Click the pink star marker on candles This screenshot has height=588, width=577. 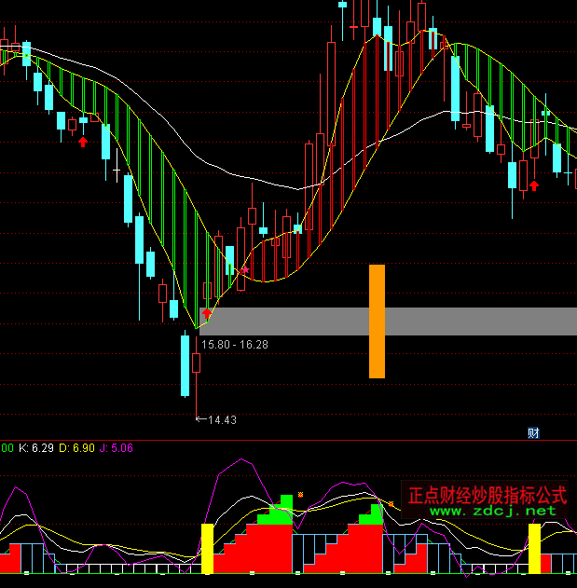(x=245, y=270)
